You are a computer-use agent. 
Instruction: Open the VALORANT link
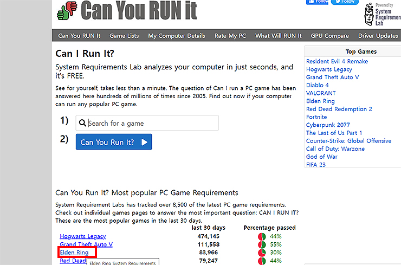(321, 93)
